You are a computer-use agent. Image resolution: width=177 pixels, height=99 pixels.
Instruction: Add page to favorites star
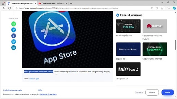pyautogui.click(x=162, y=8)
